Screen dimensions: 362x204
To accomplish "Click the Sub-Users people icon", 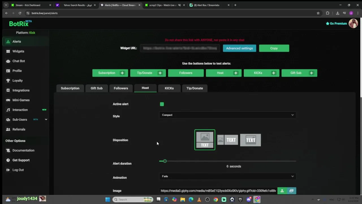I will 8,120.
